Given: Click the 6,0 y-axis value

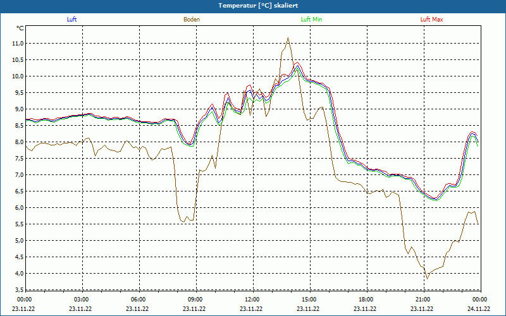Looking at the screenshot, I should [x=20, y=208].
